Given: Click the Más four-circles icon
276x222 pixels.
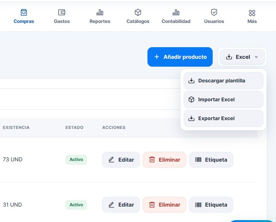Looking at the screenshot, I should point(252,13).
